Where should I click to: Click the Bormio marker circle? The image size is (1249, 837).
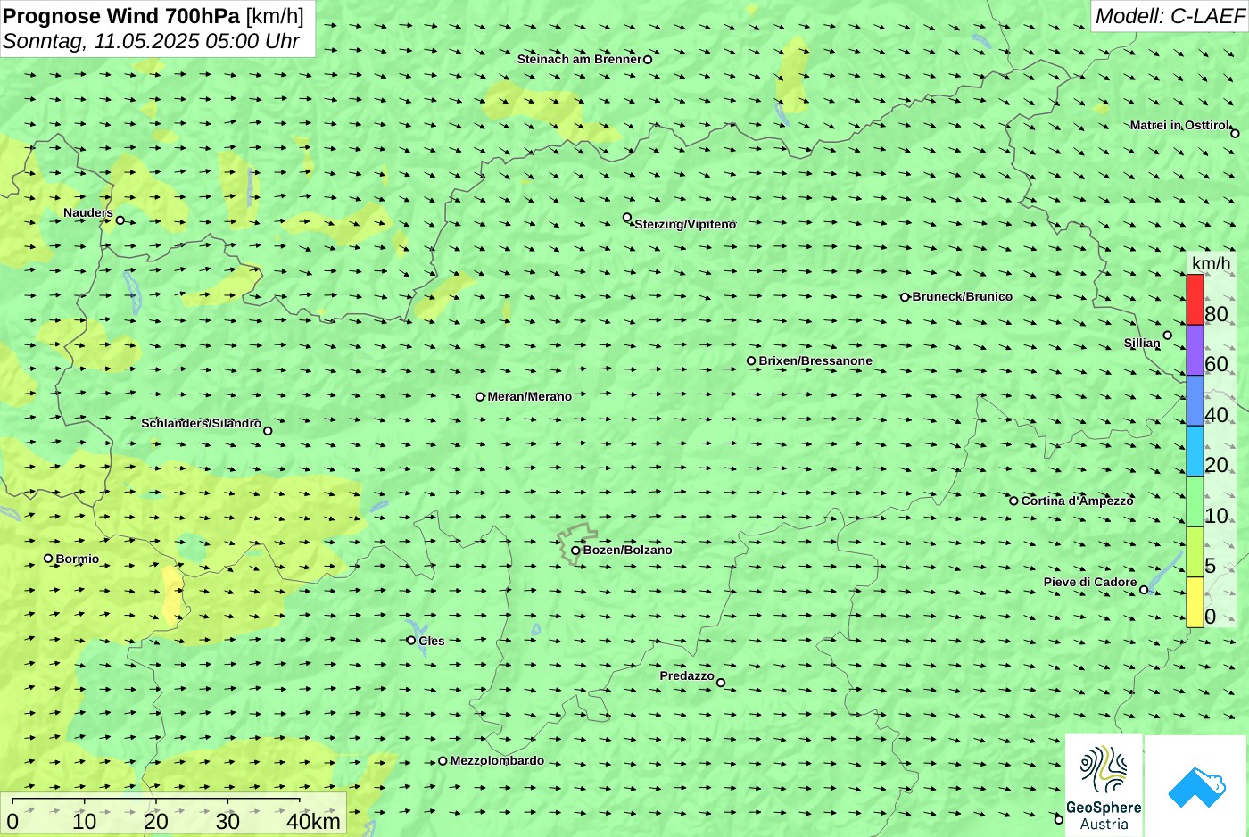click(x=48, y=559)
